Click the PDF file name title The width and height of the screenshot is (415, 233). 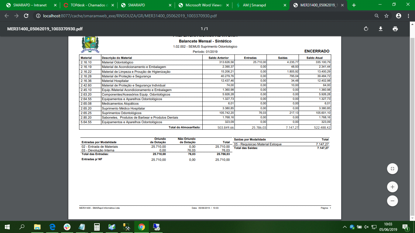45,29
